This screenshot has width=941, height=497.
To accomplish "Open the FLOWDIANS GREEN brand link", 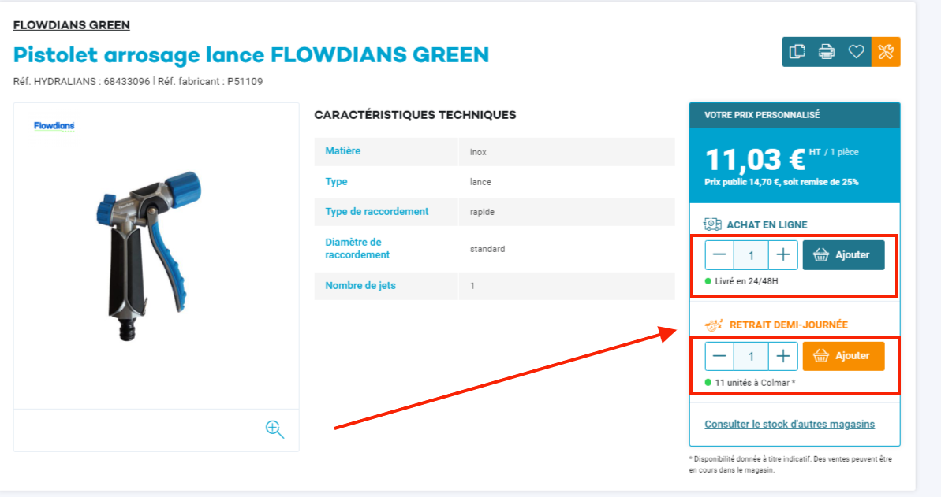I will [x=72, y=24].
